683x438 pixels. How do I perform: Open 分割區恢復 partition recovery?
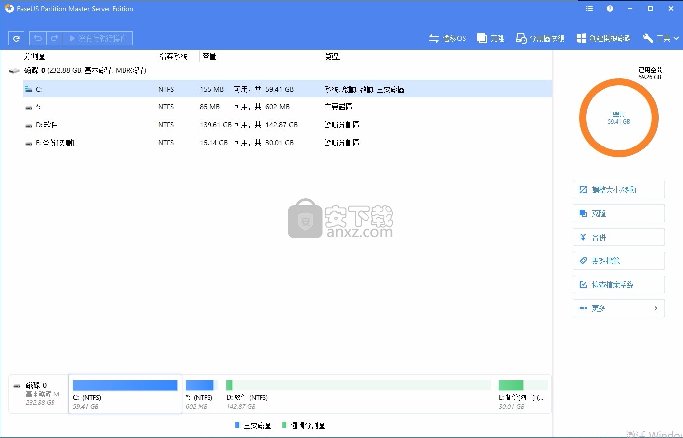tap(540, 38)
